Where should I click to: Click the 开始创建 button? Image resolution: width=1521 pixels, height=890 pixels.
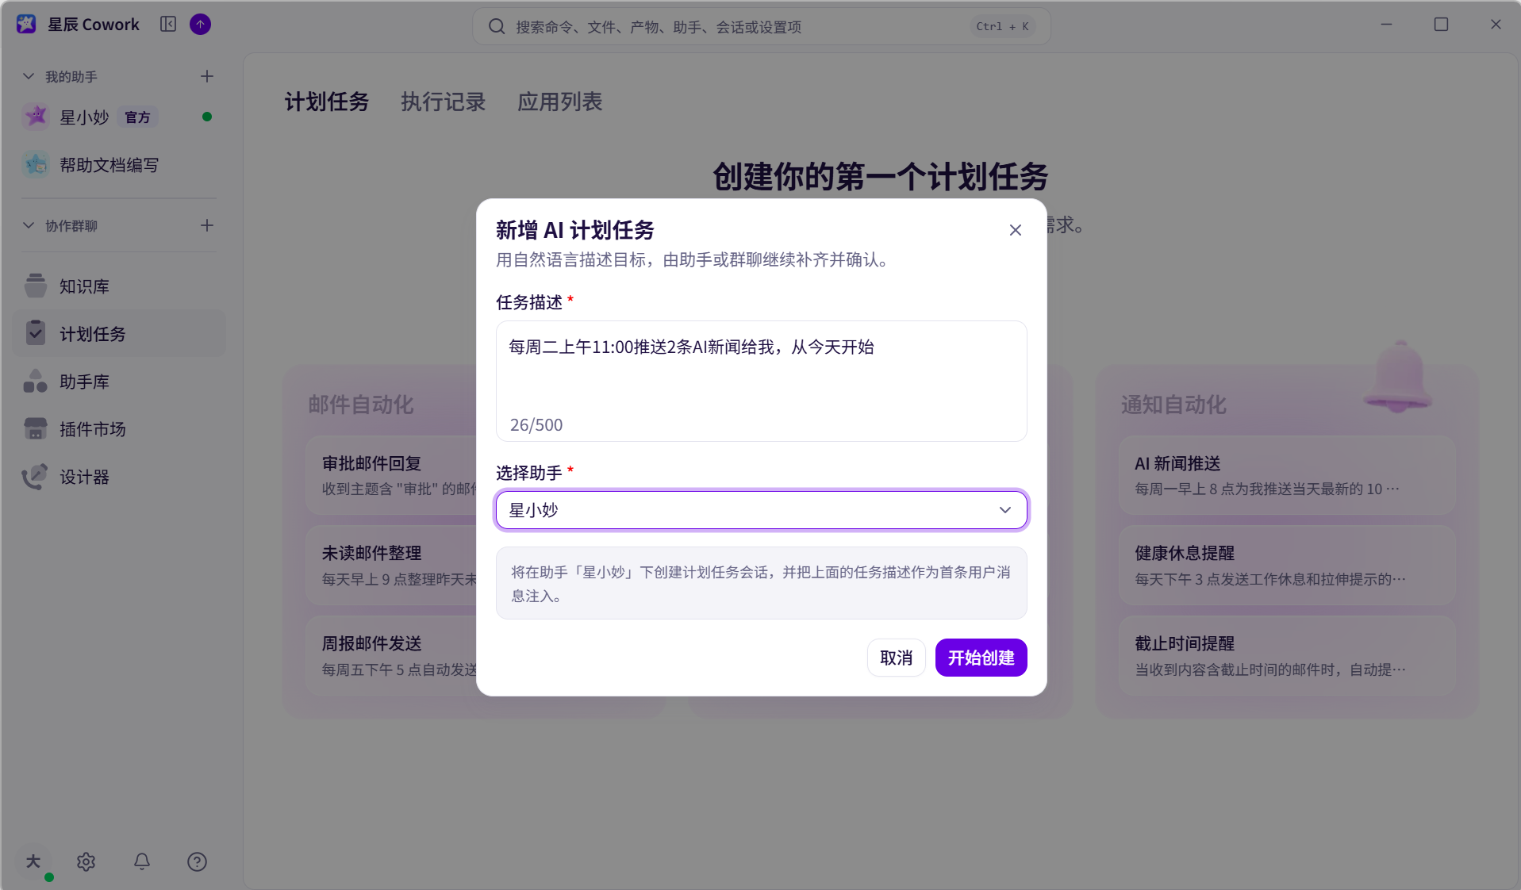(x=981, y=658)
